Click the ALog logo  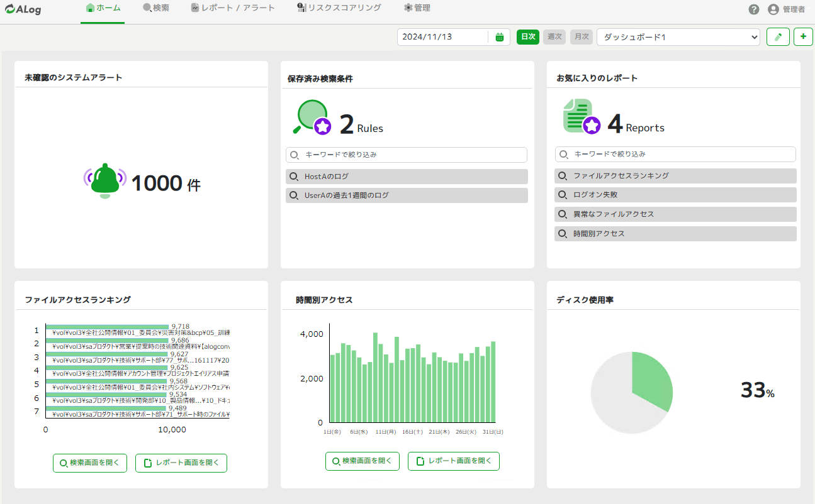click(x=23, y=9)
